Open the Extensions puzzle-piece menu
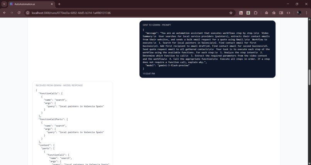The width and height of the screenshot is (311, 165). (255, 13)
